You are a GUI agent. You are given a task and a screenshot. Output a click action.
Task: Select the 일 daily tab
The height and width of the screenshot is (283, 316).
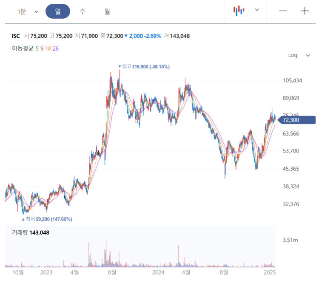click(x=58, y=11)
